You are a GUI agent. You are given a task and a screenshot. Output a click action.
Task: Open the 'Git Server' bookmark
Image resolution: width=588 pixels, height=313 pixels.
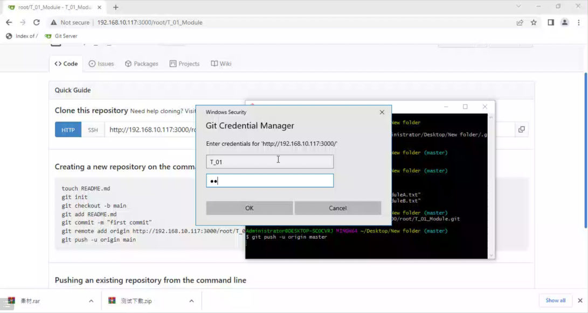coord(61,36)
